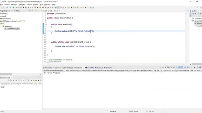The image size is (202, 113).
Task: Open the Run dropdown arrow in toolbar
Action: coord(23,8)
